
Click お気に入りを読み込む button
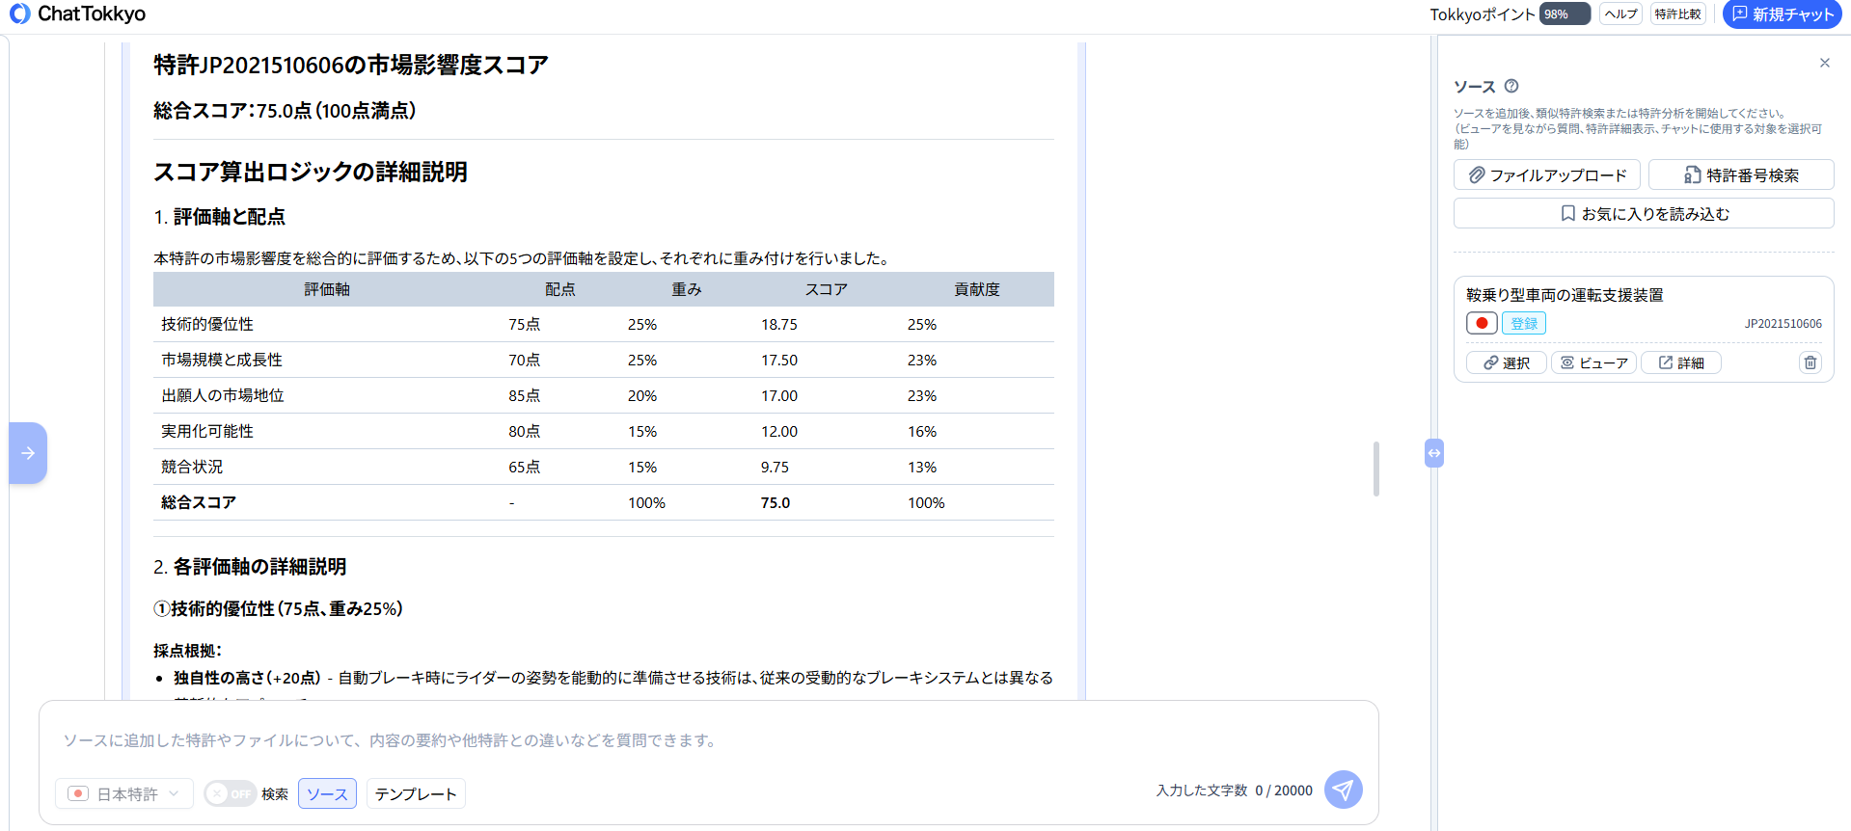point(1644,213)
